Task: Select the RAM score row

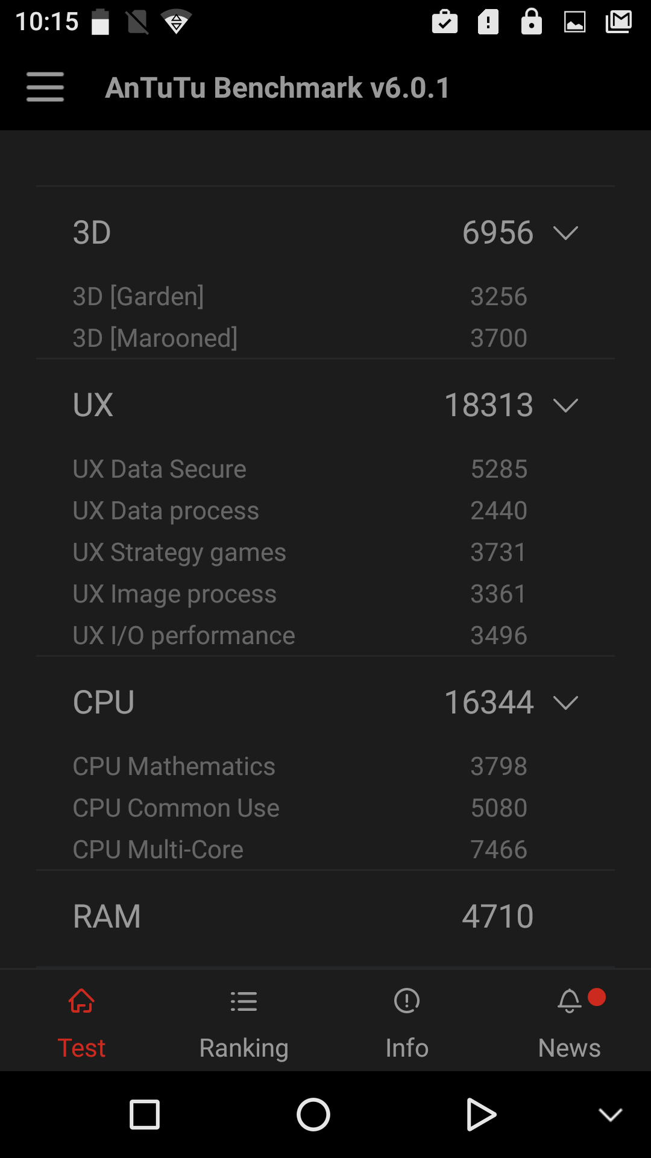Action: point(325,917)
